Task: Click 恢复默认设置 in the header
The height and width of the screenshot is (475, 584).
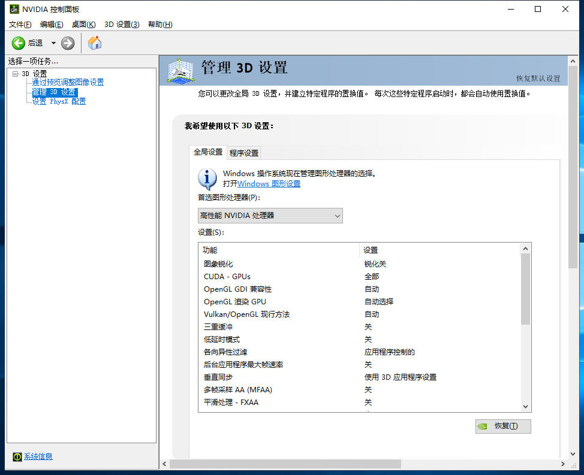Action: [x=538, y=78]
